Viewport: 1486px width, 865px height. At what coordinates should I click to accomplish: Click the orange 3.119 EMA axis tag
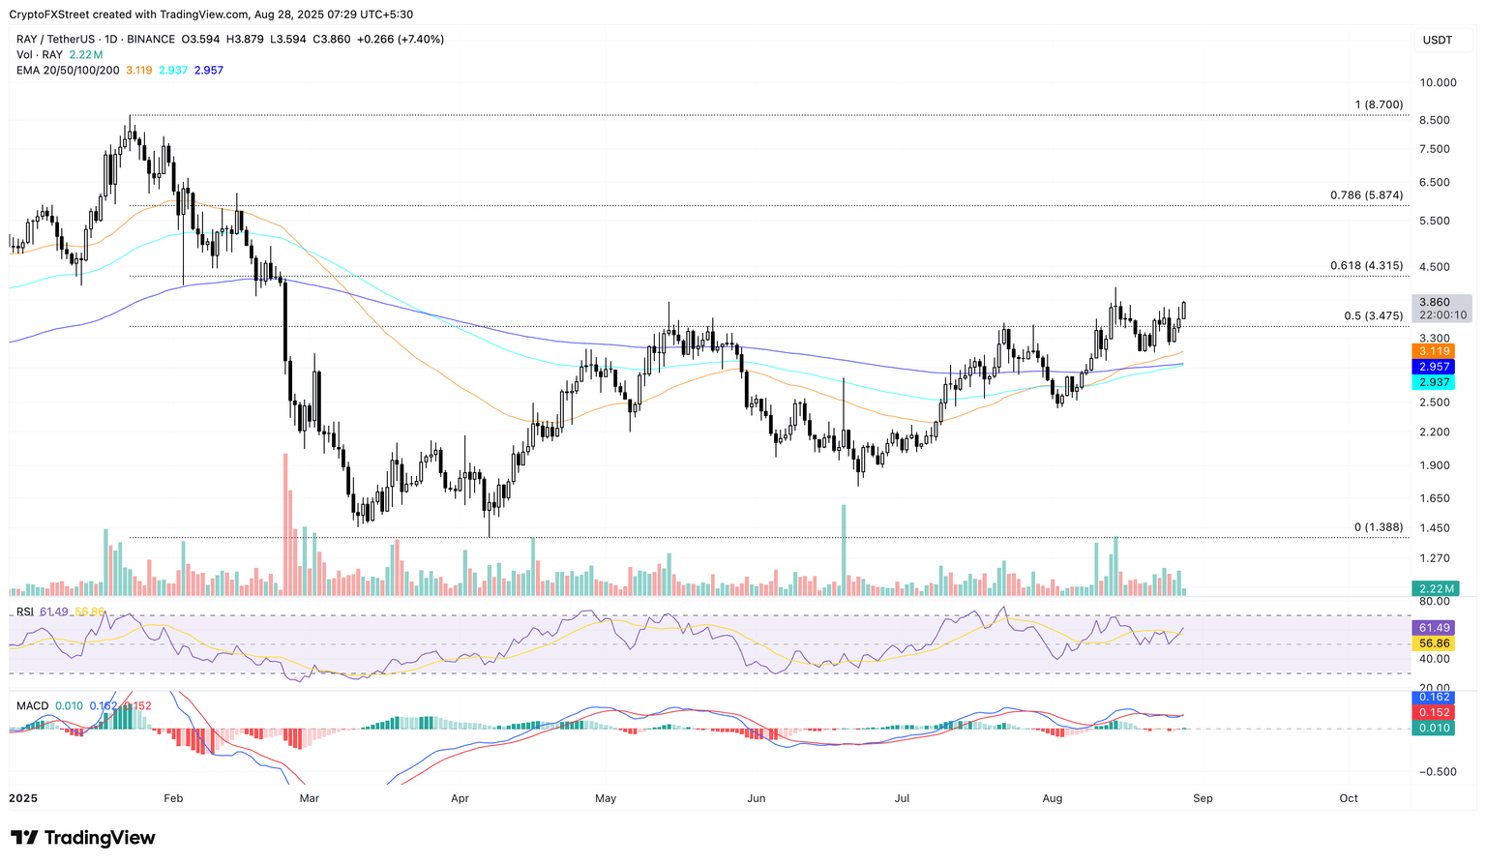click(1433, 351)
